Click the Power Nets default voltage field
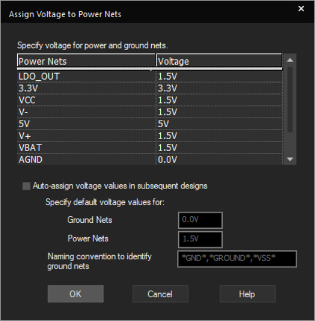 [200, 240]
